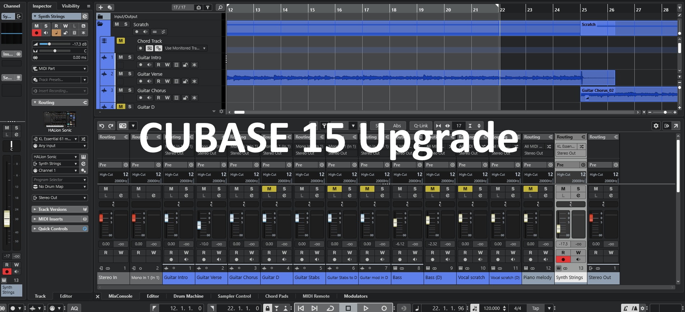The width and height of the screenshot is (685, 312).
Task: Open the No Drum Map dropdown
Action: coord(60,186)
